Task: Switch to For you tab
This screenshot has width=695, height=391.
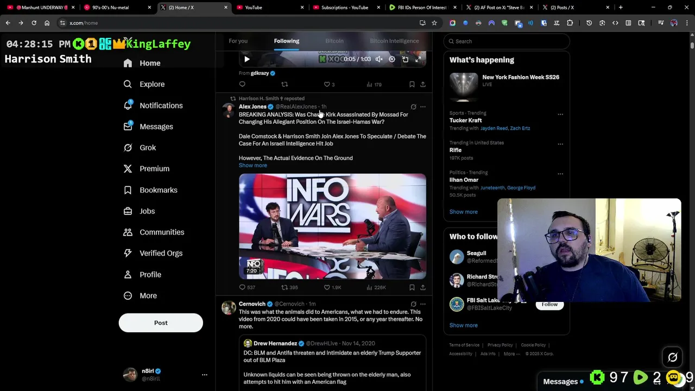Action: coord(238,41)
